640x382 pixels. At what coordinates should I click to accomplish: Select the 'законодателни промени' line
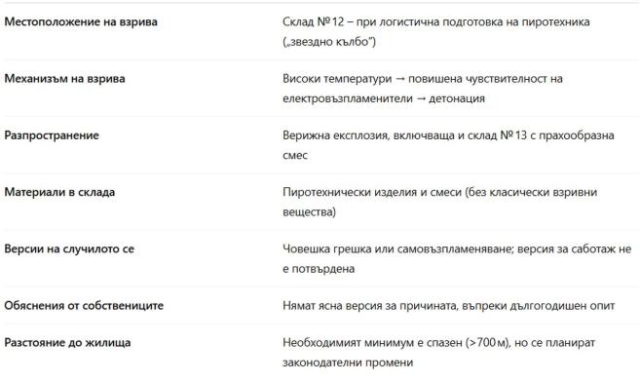pos(348,363)
